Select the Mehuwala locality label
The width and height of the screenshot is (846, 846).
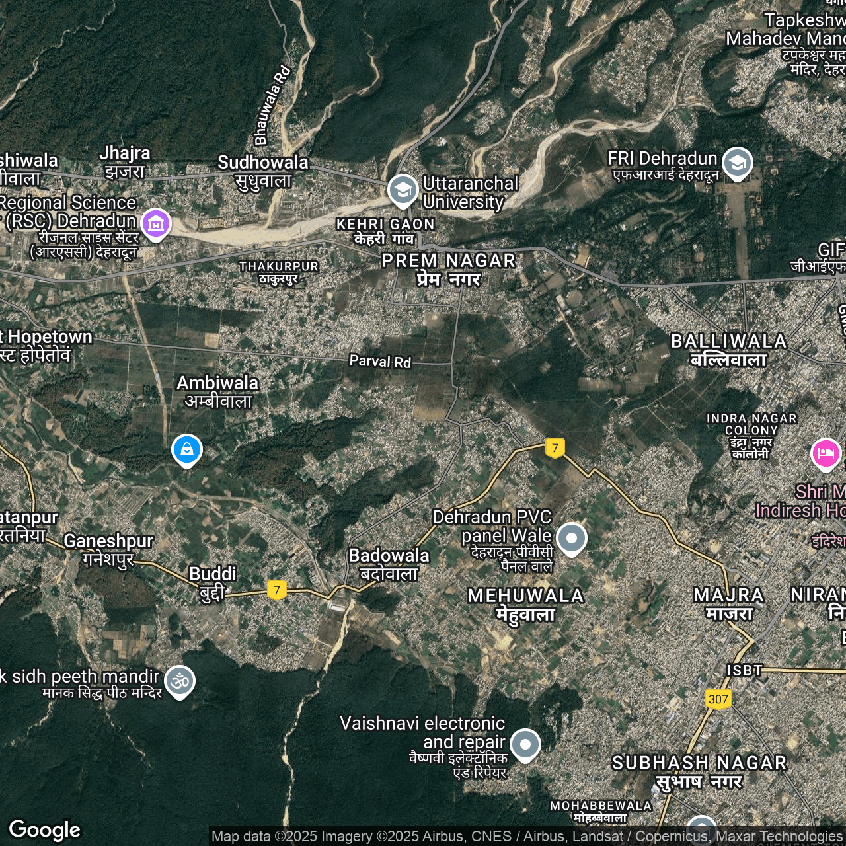click(x=525, y=604)
